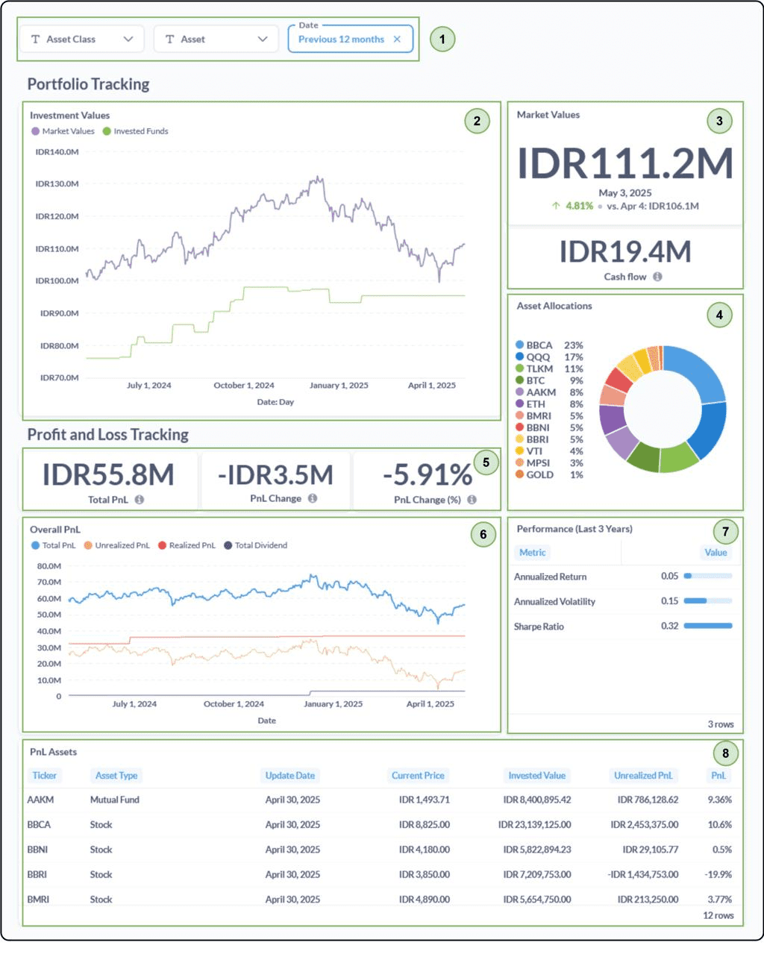Click the Mutual Fund asset type cell
Screen dimensions: 764x954
point(115,800)
